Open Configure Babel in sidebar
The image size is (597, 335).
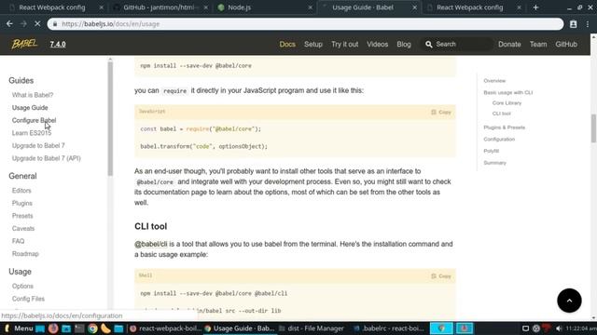[x=34, y=120]
